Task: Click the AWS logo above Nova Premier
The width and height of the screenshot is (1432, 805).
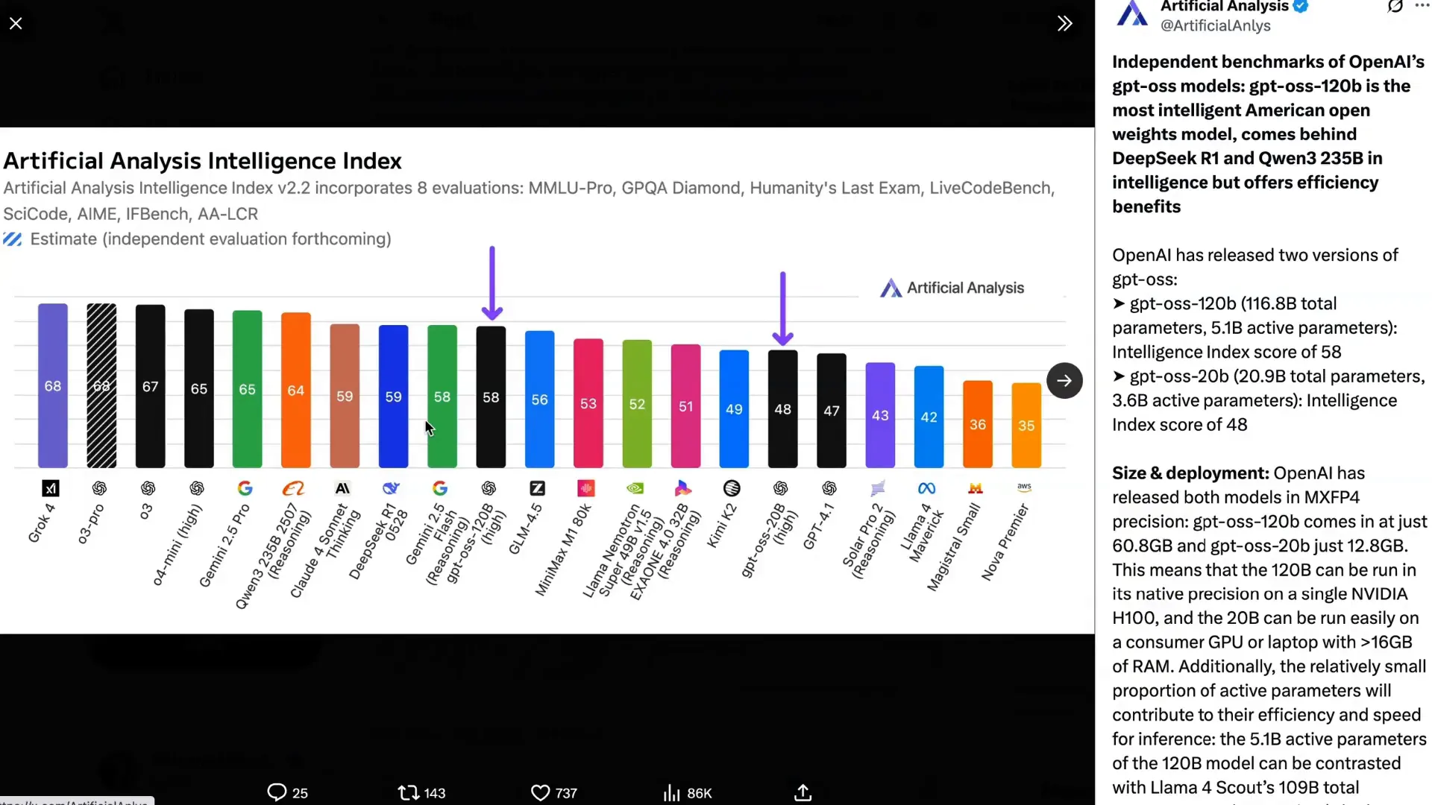Action: coord(1024,487)
